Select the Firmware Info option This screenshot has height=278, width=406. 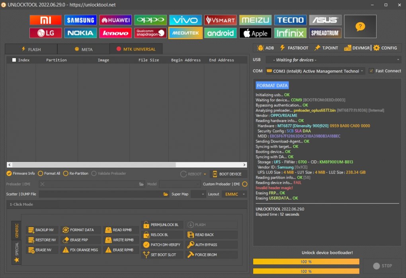click(21, 174)
